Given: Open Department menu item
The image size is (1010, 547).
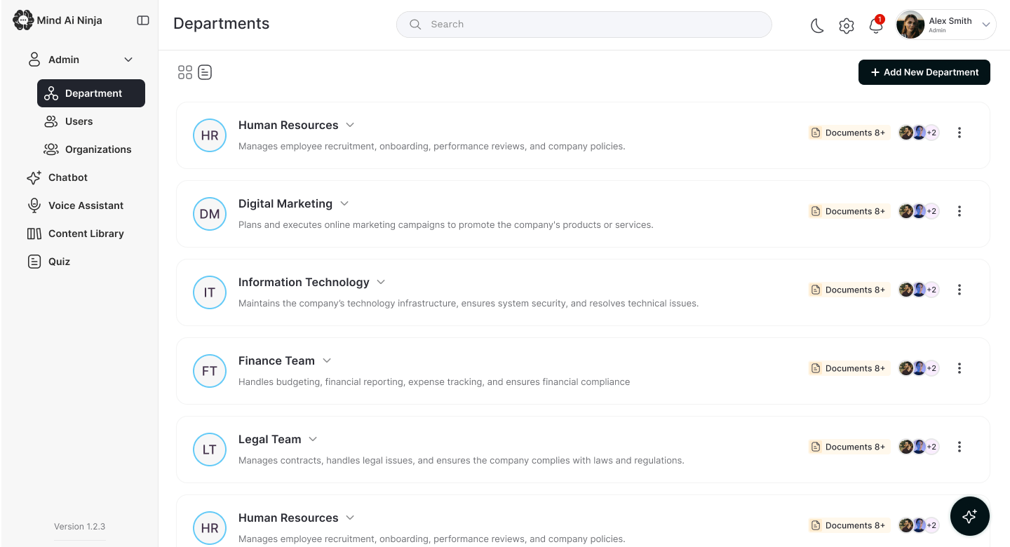Looking at the screenshot, I should pos(91,93).
